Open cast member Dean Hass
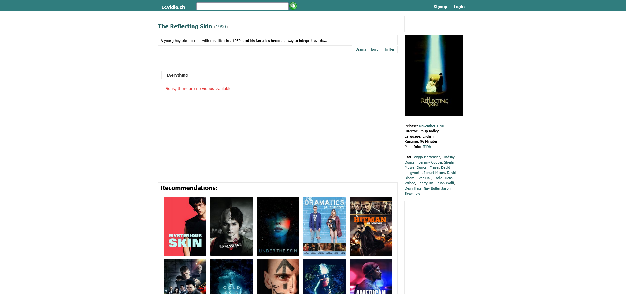The image size is (626, 294). click(x=413, y=188)
